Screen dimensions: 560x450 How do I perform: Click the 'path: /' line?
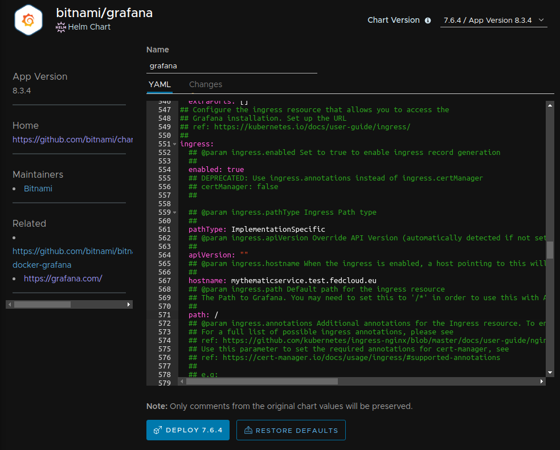[x=203, y=315]
